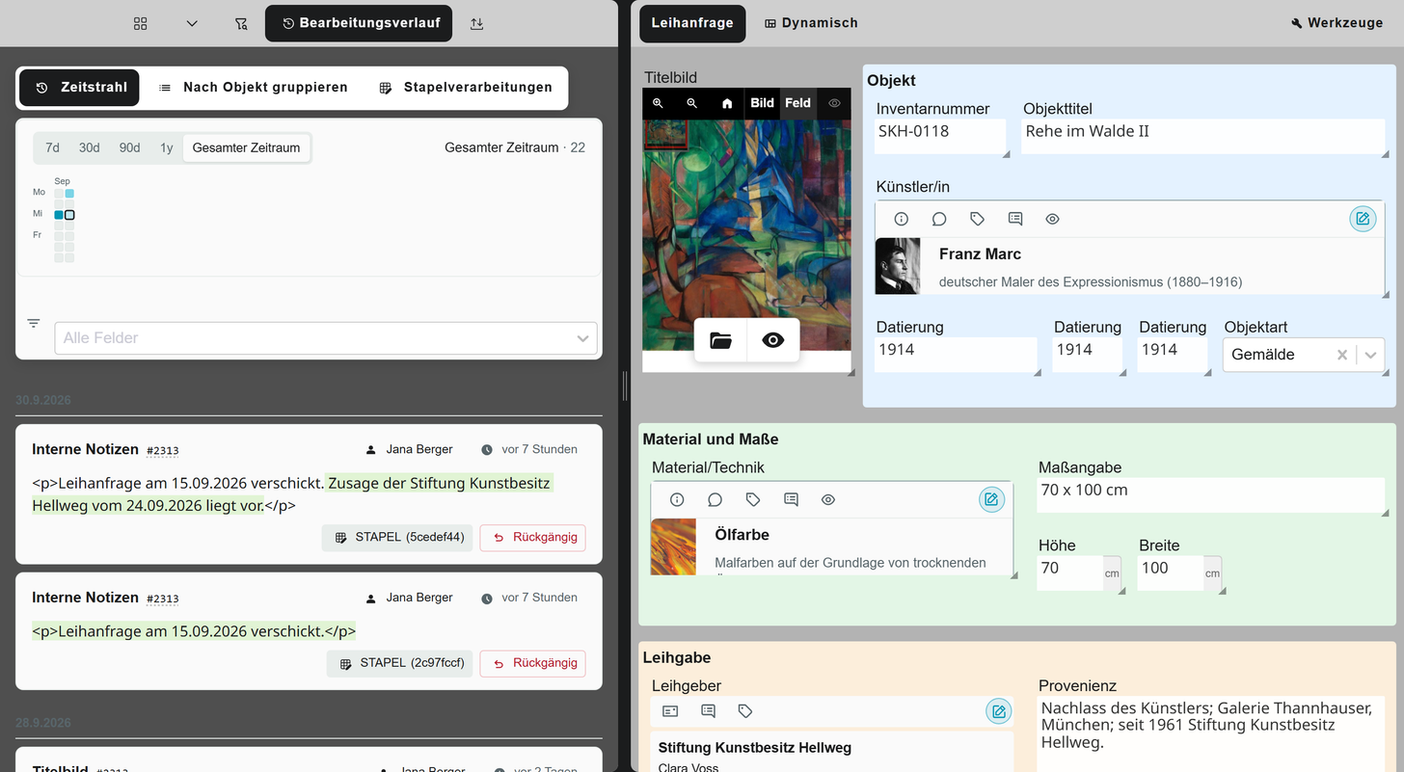The width and height of the screenshot is (1404, 772).
Task: Click the import/export arrows icon
Action: (x=476, y=23)
